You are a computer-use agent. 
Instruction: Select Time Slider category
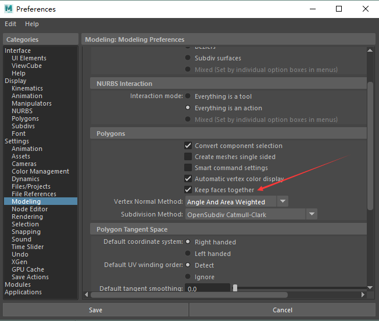[27, 247]
